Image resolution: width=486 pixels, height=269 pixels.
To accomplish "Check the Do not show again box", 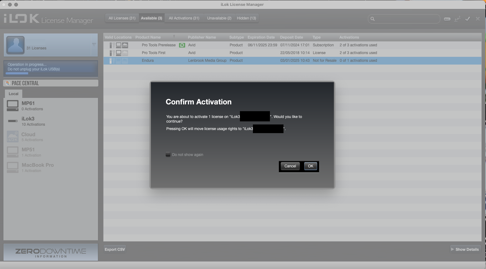I will point(168,154).
